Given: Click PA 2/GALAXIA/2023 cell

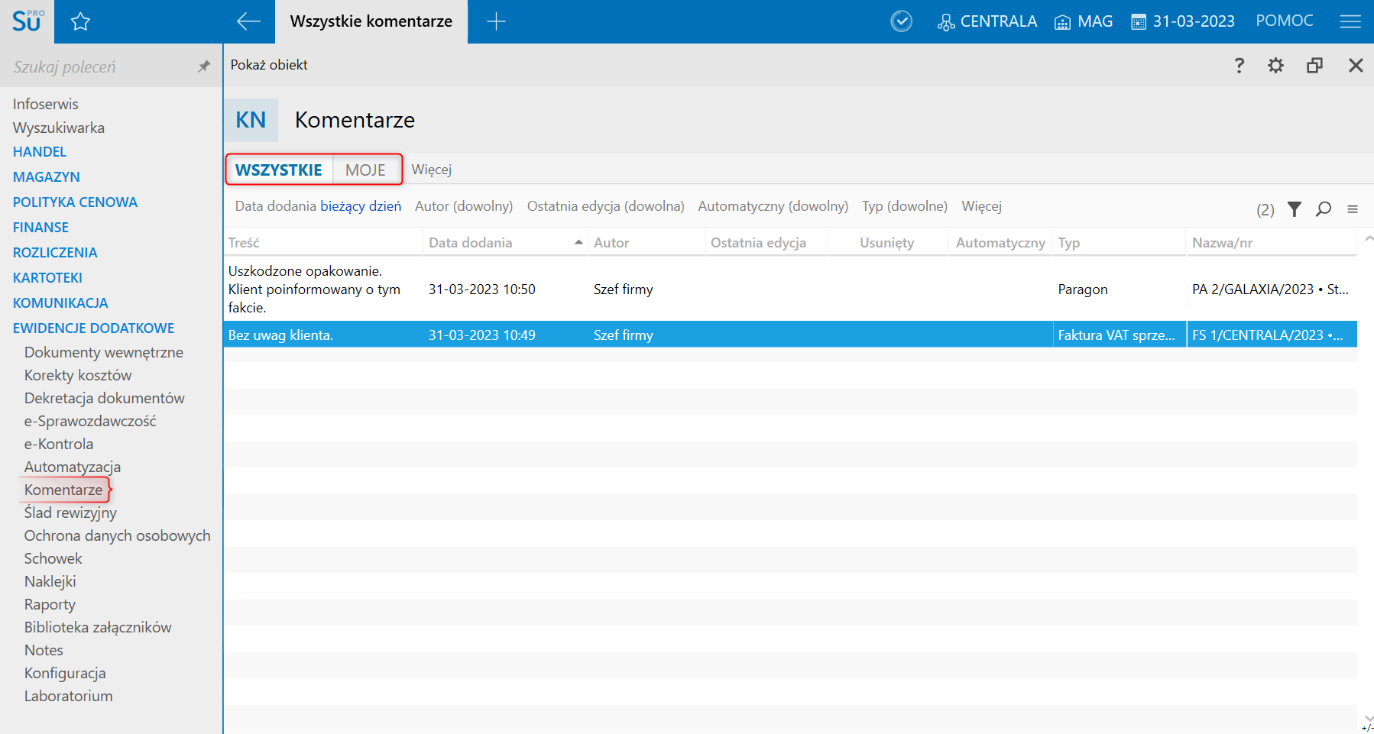Looking at the screenshot, I should tap(1272, 289).
